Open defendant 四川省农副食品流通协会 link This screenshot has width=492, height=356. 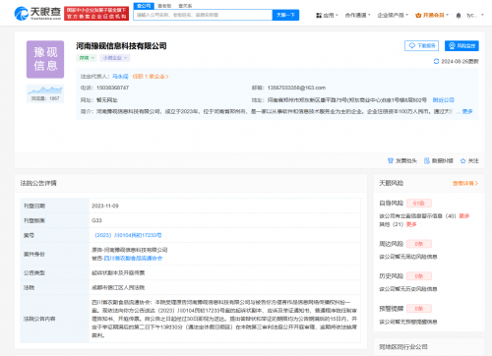coord(133,259)
